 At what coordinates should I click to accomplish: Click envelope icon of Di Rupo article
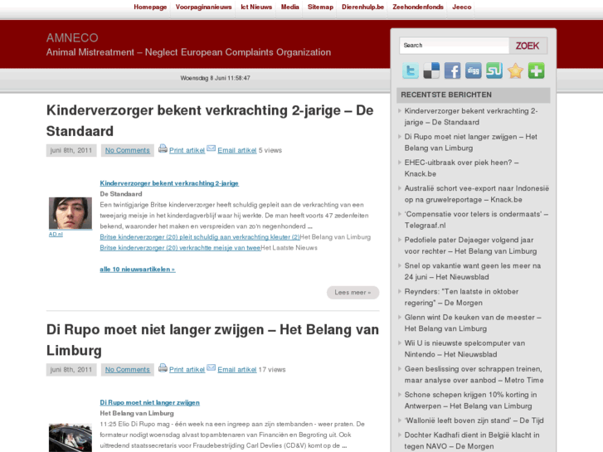tap(212, 367)
